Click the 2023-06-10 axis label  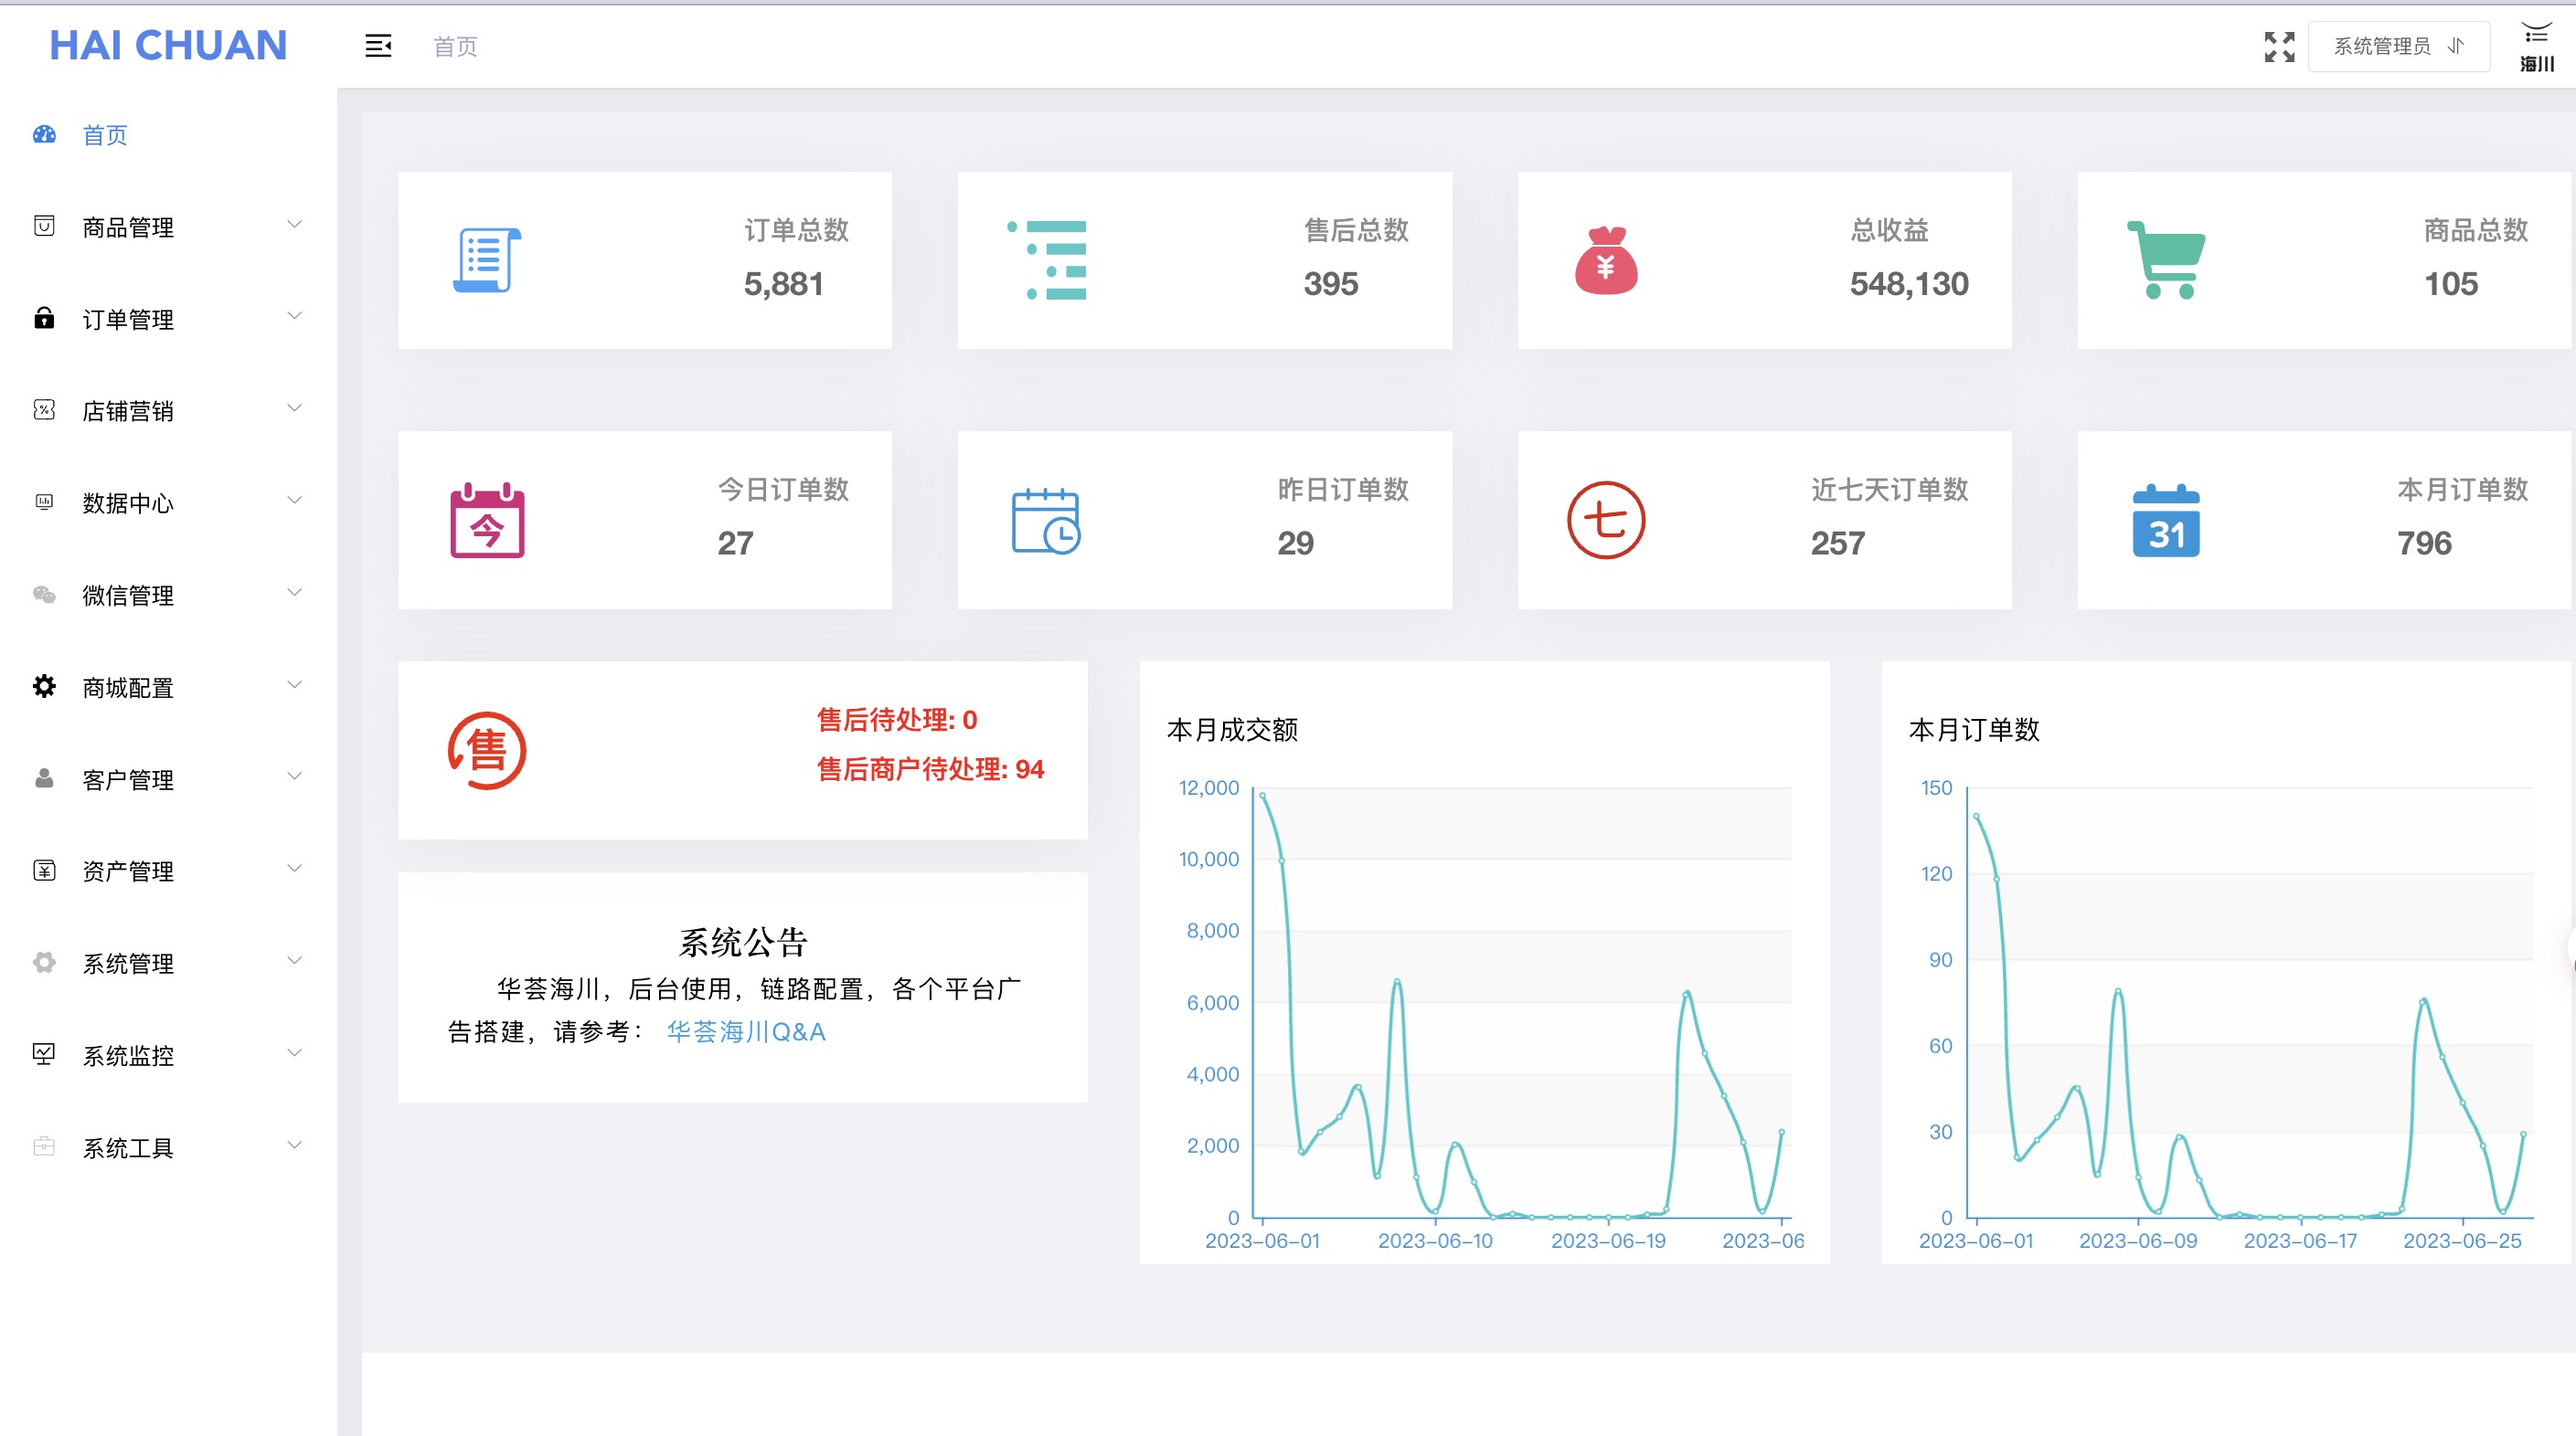1435,1241
